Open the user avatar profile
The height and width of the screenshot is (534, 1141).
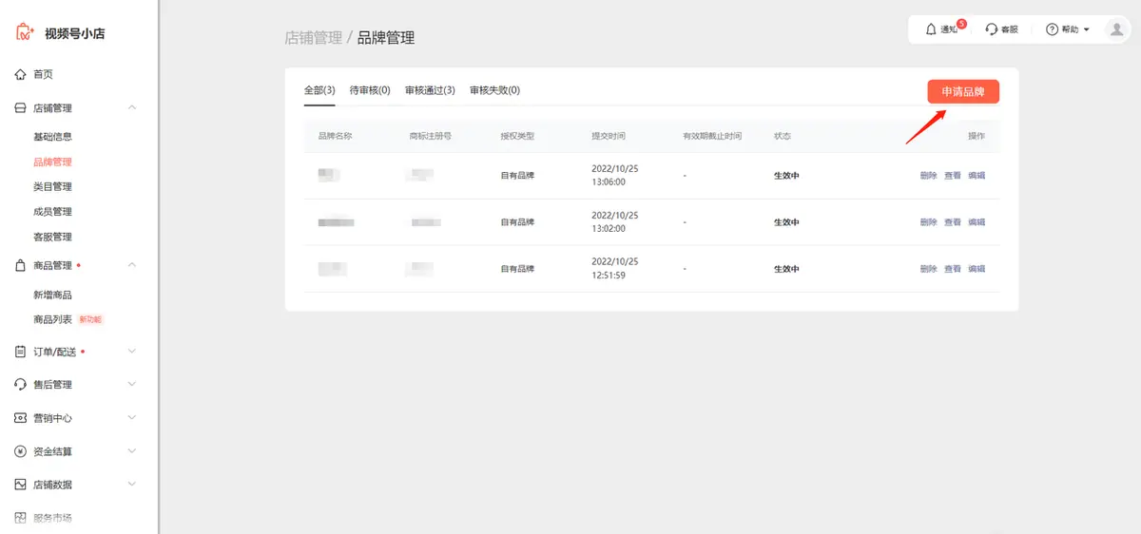tap(1116, 29)
